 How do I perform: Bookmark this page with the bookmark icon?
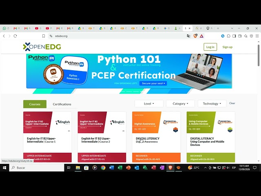44,36
